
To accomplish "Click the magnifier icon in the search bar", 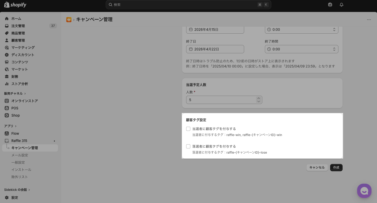I will [x=111, y=5].
